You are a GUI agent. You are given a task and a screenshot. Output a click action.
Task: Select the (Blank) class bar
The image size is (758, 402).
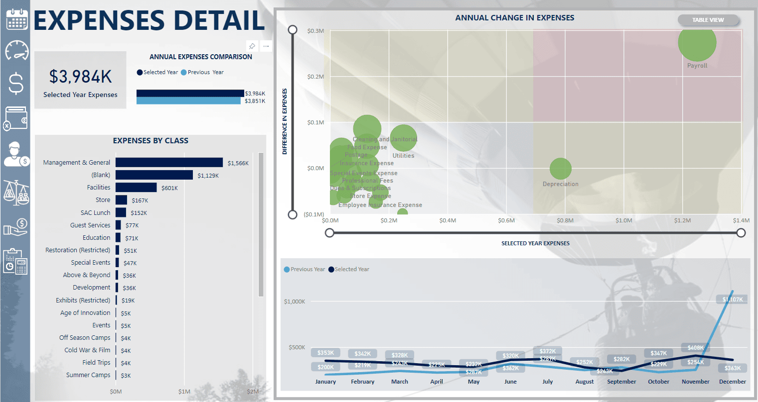(154, 175)
